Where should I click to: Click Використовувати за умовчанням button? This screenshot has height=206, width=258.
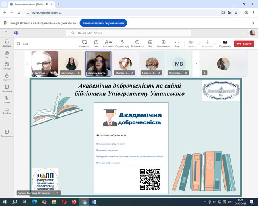tap(103, 23)
